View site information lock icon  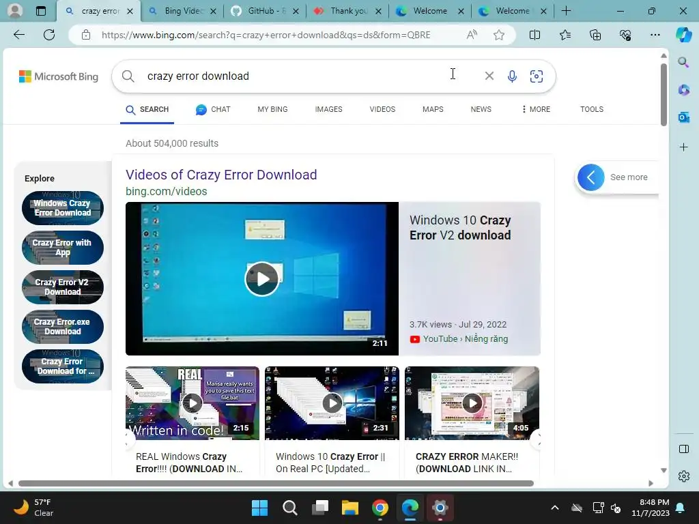click(x=86, y=35)
